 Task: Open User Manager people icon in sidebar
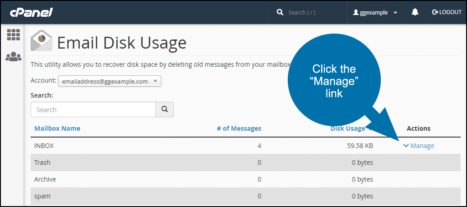(13, 56)
